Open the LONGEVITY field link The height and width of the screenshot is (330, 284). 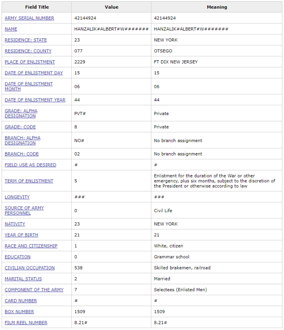17,197
